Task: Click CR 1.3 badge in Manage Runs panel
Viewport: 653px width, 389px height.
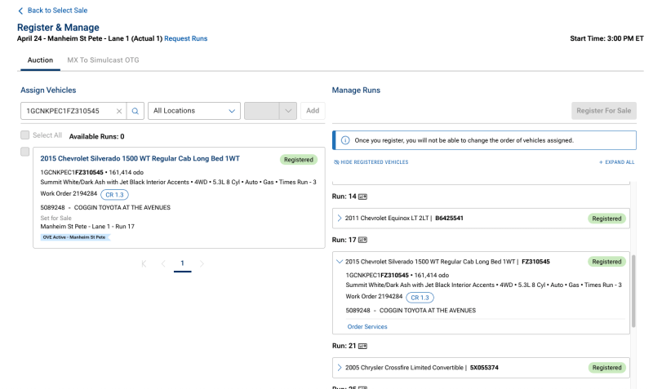Action: (420, 298)
